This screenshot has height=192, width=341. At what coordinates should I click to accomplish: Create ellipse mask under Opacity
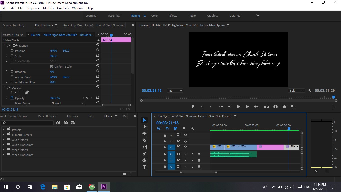point(13,93)
